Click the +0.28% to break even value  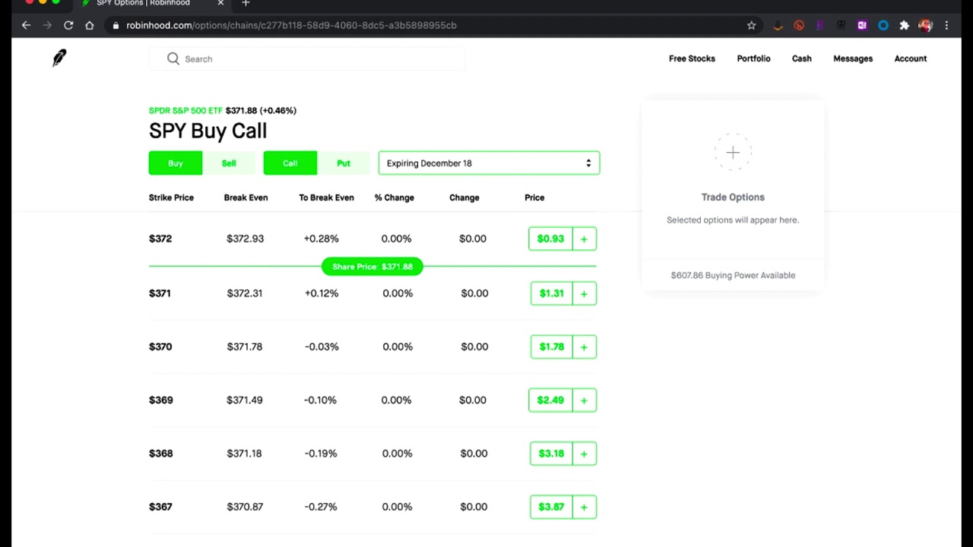tap(322, 239)
